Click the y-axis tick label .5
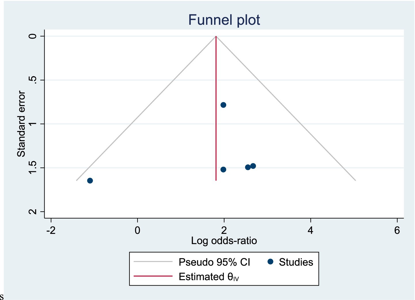Viewport: 415px width, 300px height. point(33,80)
